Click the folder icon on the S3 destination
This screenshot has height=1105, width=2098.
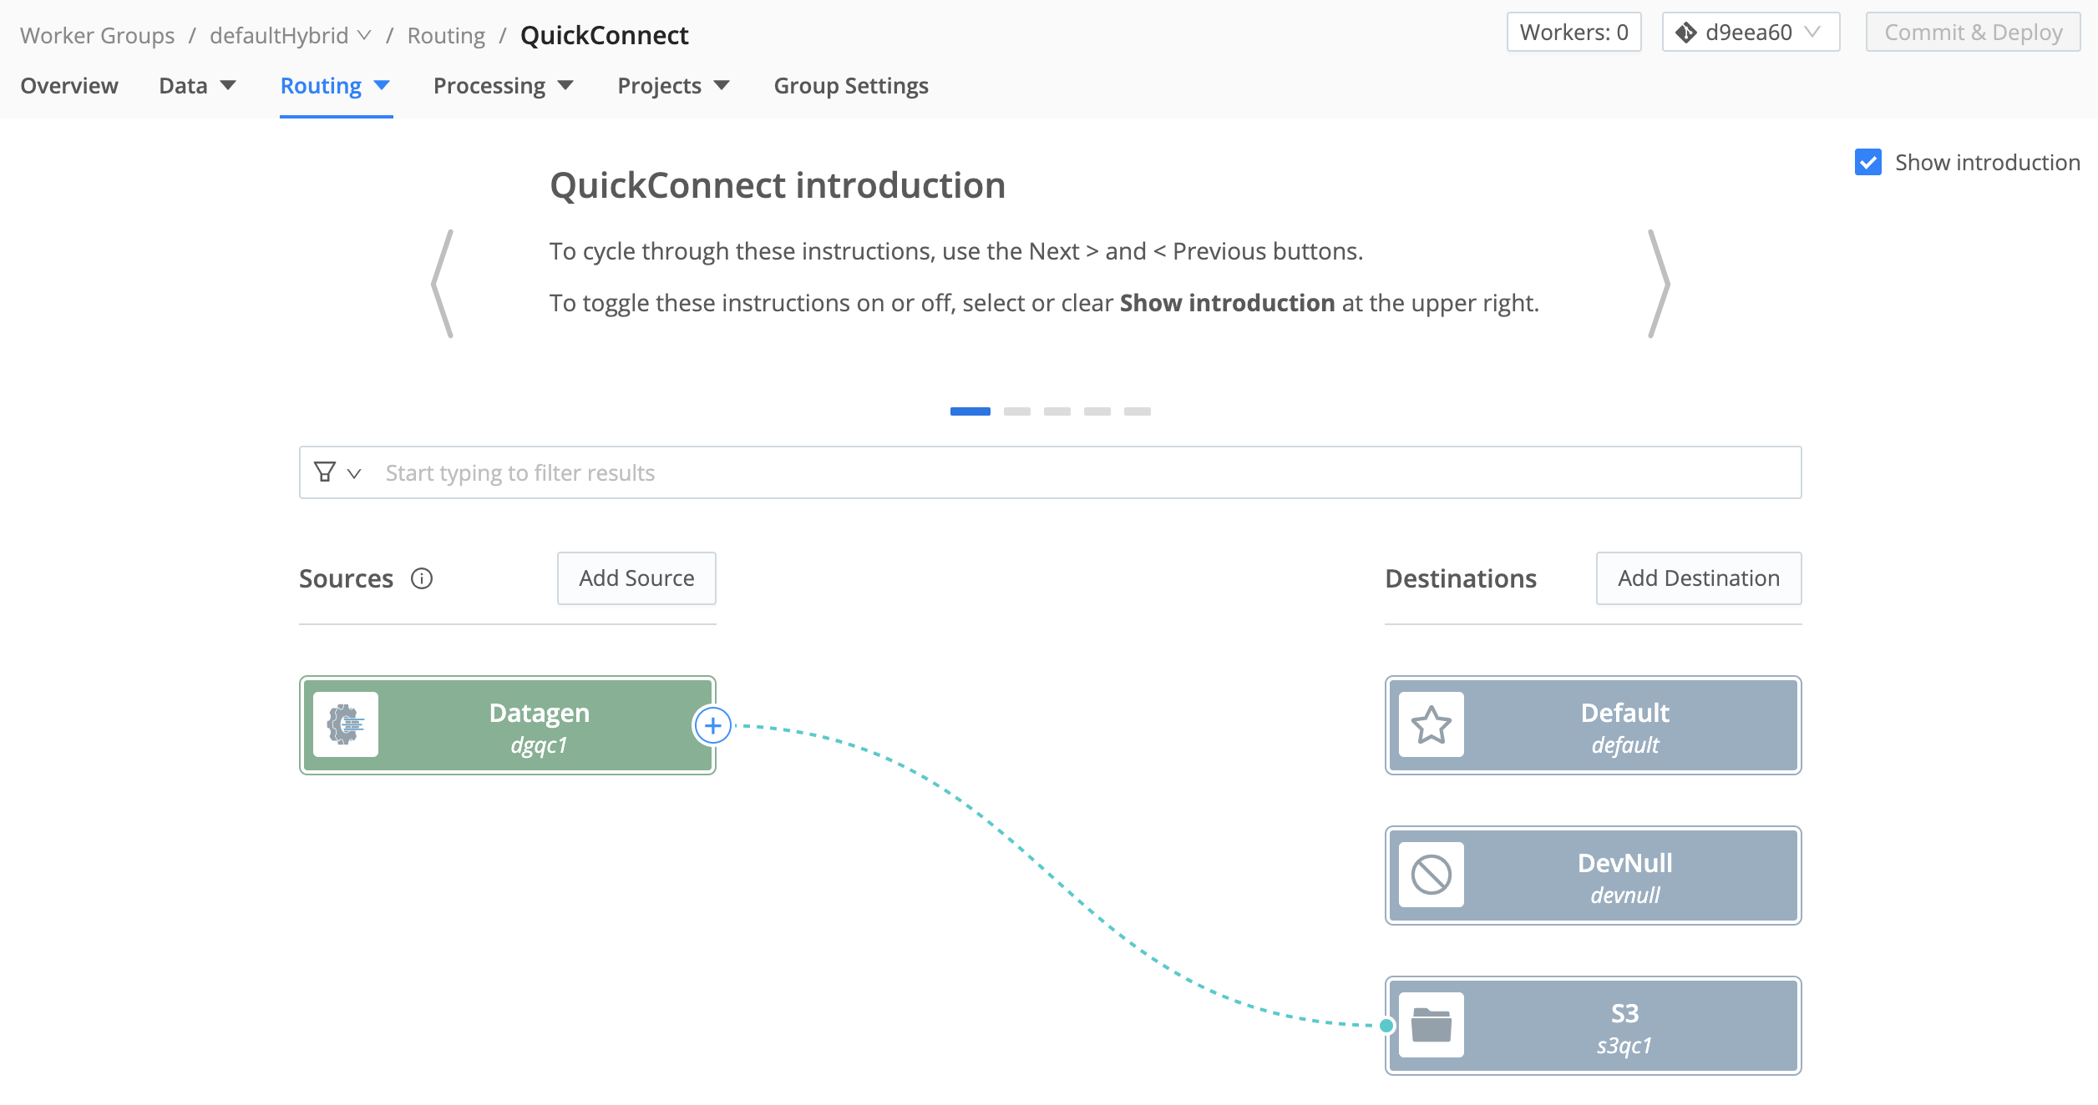(1432, 1026)
